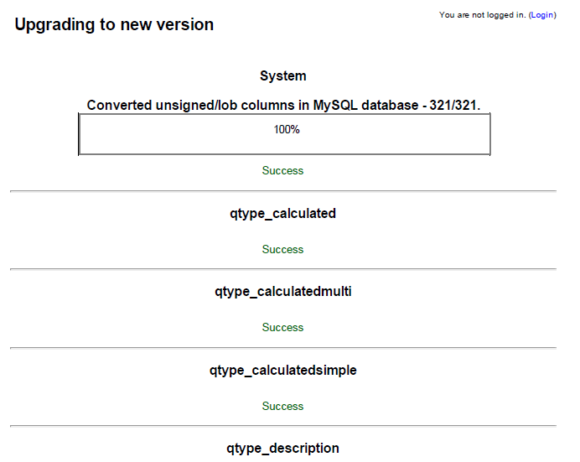This screenshot has width=580, height=462.
Task: Click the divider line above qtype_calculated
Action: pyautogui.click(x=283, y=191)
